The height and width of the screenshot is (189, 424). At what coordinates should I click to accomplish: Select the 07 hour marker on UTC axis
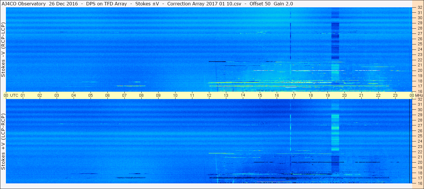coord(124,96)
